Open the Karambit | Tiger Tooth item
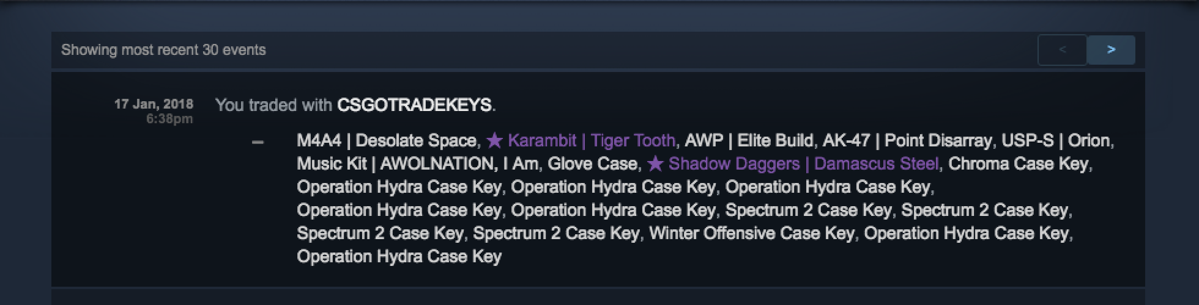This screenshot has height=305, width=1199. click(592, 141)
